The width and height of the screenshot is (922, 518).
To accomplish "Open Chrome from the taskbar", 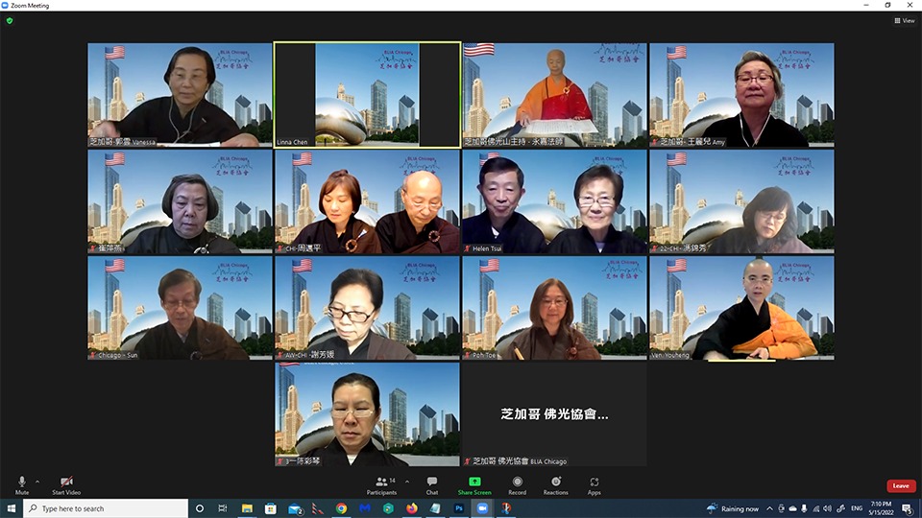I will 342,508.
